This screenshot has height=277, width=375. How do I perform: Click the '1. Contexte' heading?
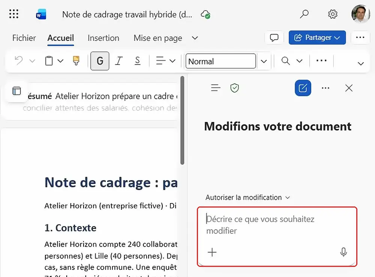point(70,228)
